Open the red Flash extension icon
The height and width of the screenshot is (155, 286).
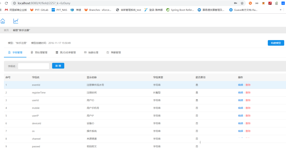(270, 3)
